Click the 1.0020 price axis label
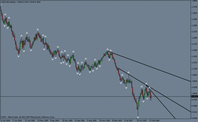The width and height of the screenshot is (198, 122). [x=194, y=93]
